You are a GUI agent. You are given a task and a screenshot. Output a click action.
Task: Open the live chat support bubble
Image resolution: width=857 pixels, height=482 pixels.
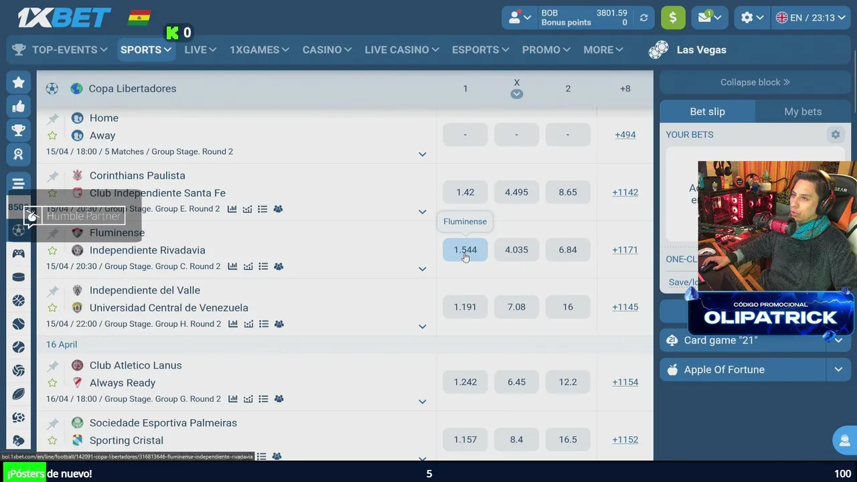(x=844, y=440)
